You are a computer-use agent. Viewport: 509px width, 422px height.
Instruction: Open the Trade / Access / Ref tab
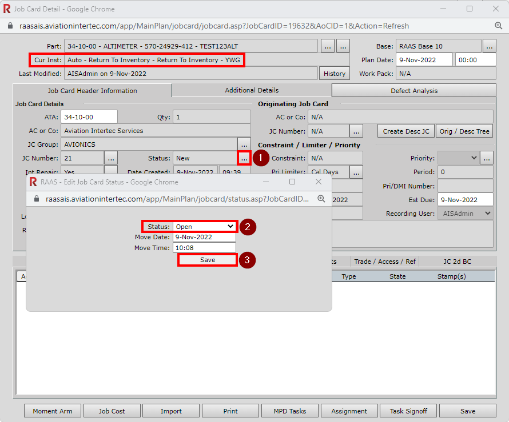(385, 262)
